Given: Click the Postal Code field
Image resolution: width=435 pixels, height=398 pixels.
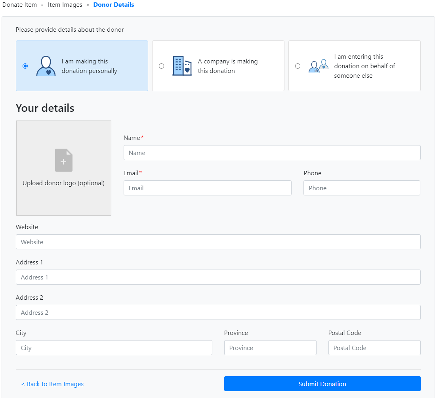Looking at the screenshot, I should tap(374, 348).
